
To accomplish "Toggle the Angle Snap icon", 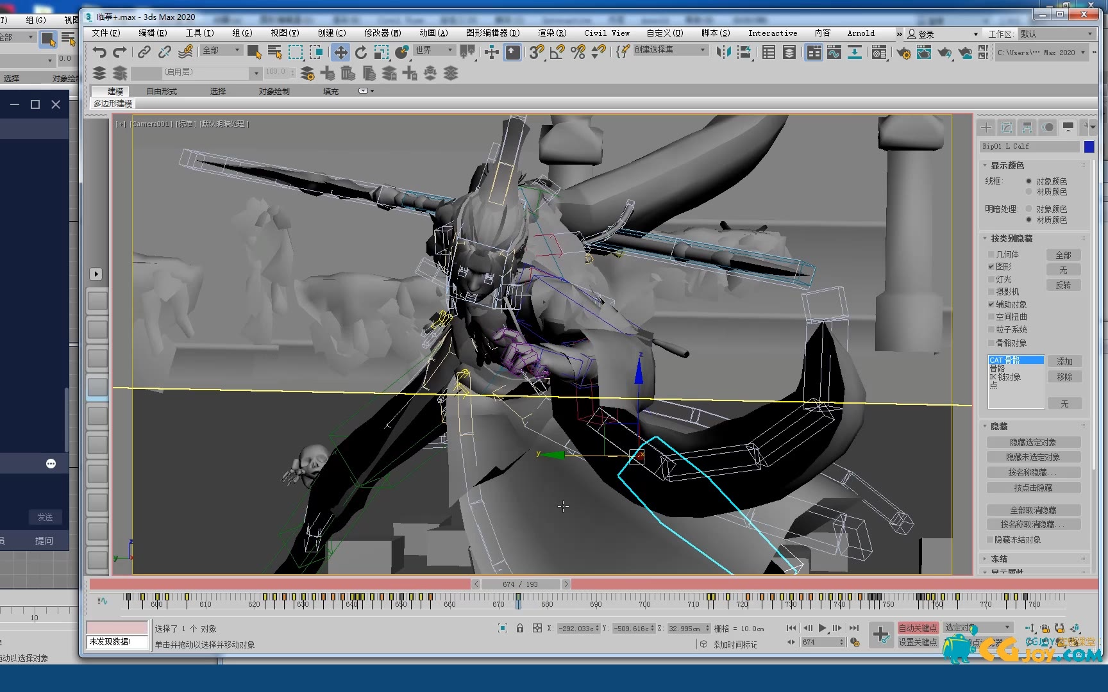I will pyautogui.click(x=557, y=53).
